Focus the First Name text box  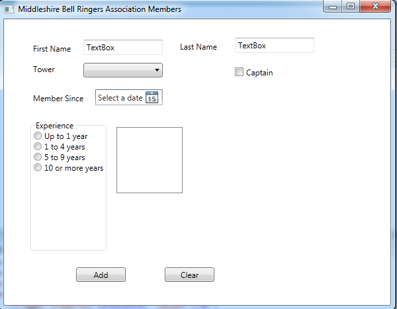[123, 47]
